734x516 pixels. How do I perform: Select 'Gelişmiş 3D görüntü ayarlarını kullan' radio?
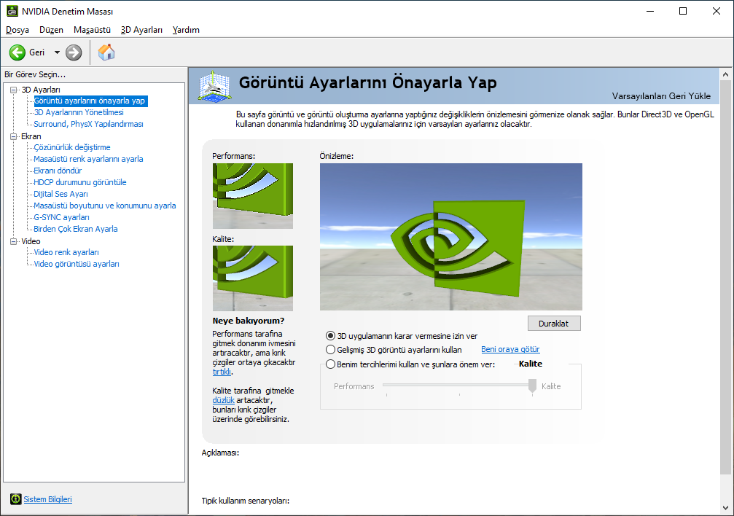click(x=330, y=350)
